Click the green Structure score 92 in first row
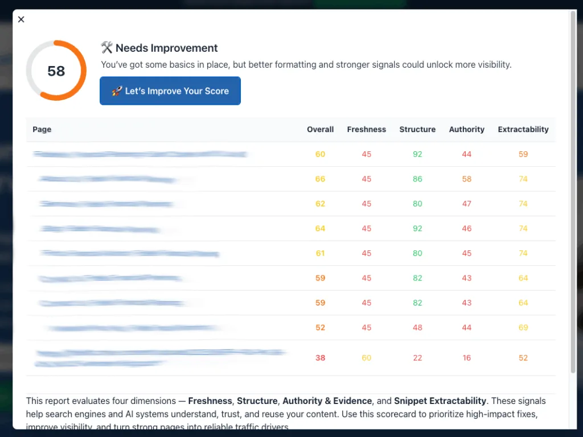 click(417, 154)
